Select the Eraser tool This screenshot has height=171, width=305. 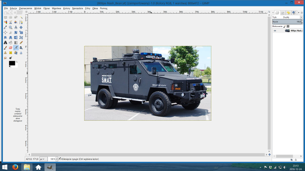pyautogui.click(x=11, y=48)
